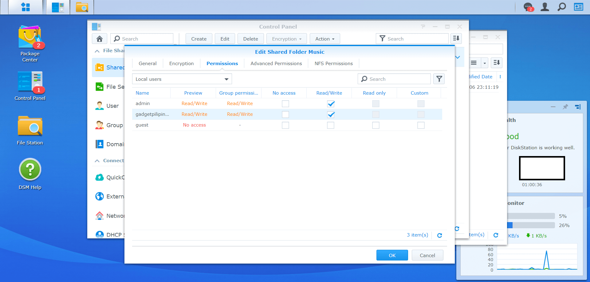Click the Control Panel sort order icon

456,38
